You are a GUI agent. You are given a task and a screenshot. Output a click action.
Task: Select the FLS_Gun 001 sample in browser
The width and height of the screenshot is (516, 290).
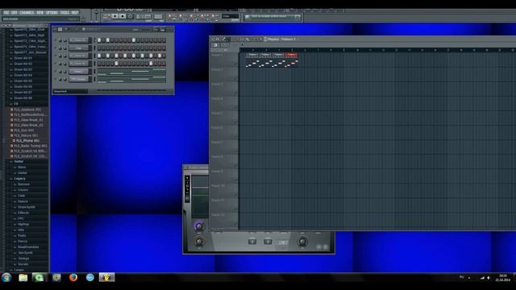coord(24,130)
